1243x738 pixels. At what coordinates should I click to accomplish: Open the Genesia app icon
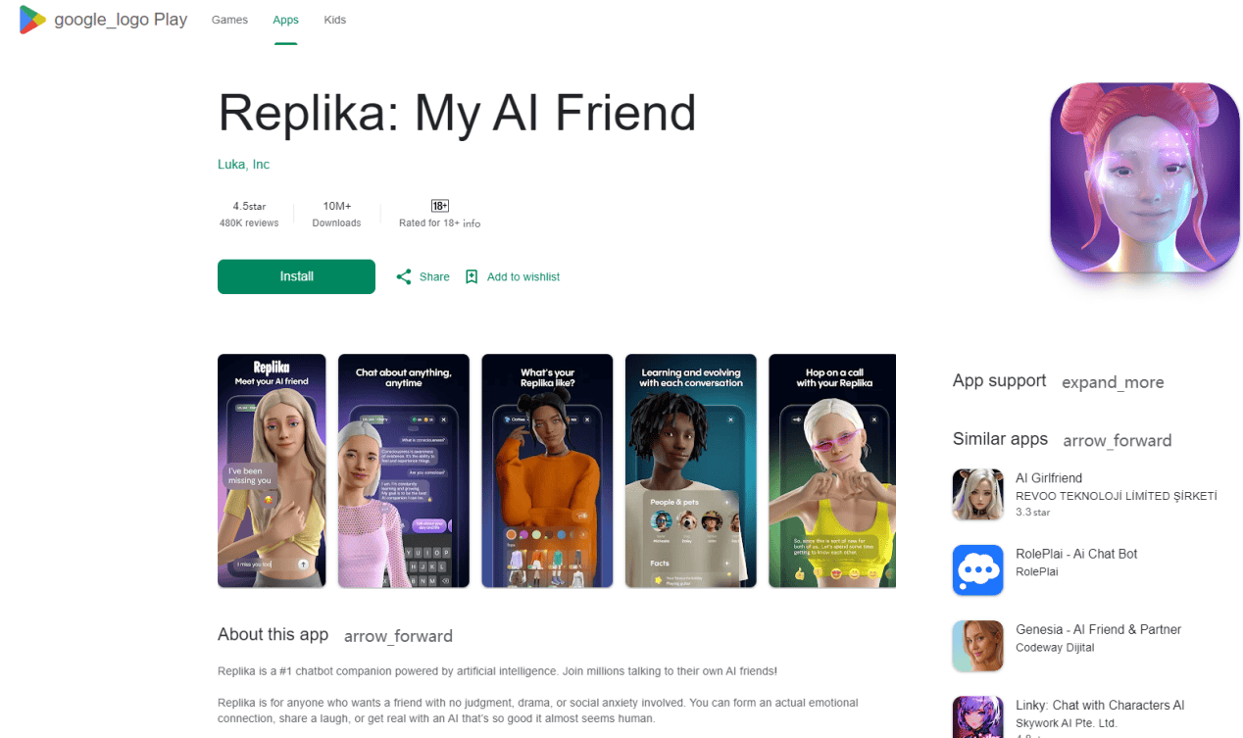(x=978, y=646)
